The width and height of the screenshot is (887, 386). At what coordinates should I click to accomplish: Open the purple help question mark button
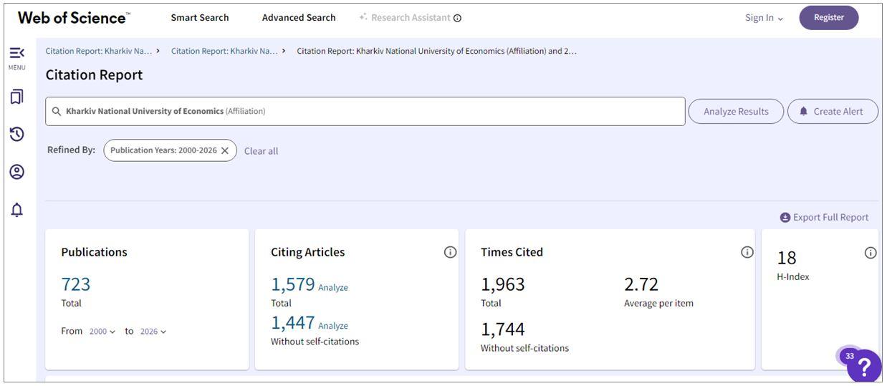click(x=864, y=367)
